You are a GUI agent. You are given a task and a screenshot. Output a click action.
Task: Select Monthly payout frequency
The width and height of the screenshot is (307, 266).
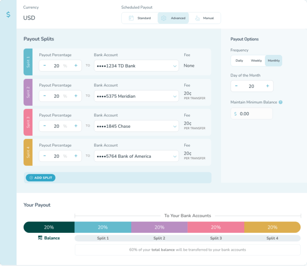click(274, 61)
